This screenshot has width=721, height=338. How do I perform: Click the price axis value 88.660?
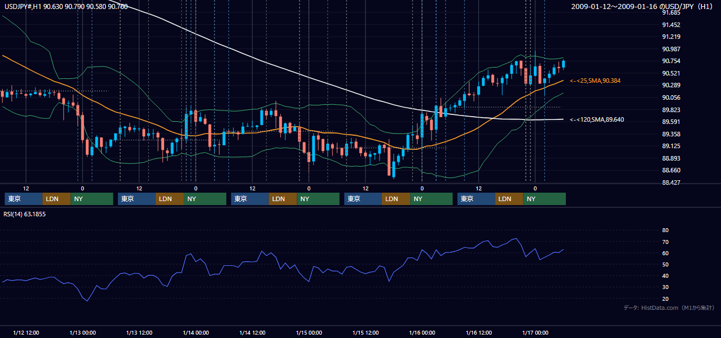click(671, 170)
